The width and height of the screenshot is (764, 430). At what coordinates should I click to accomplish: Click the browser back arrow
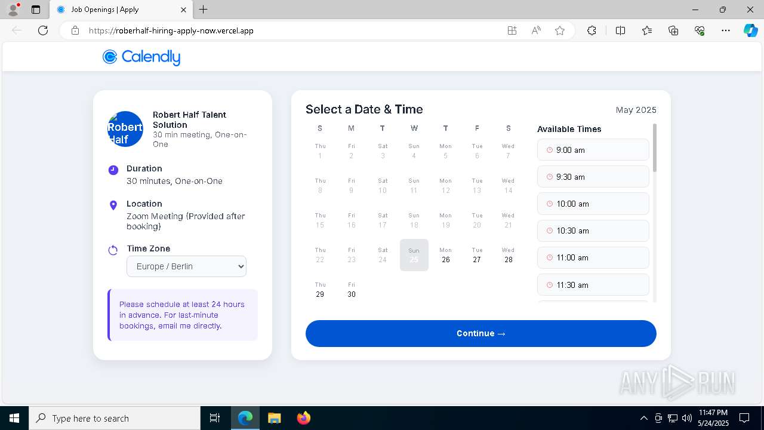pos(17,30)
